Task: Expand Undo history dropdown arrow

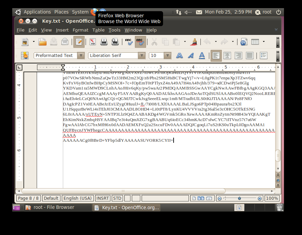Action: click(216, 41)
